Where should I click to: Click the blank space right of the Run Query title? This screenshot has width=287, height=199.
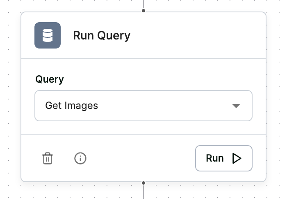197,35
